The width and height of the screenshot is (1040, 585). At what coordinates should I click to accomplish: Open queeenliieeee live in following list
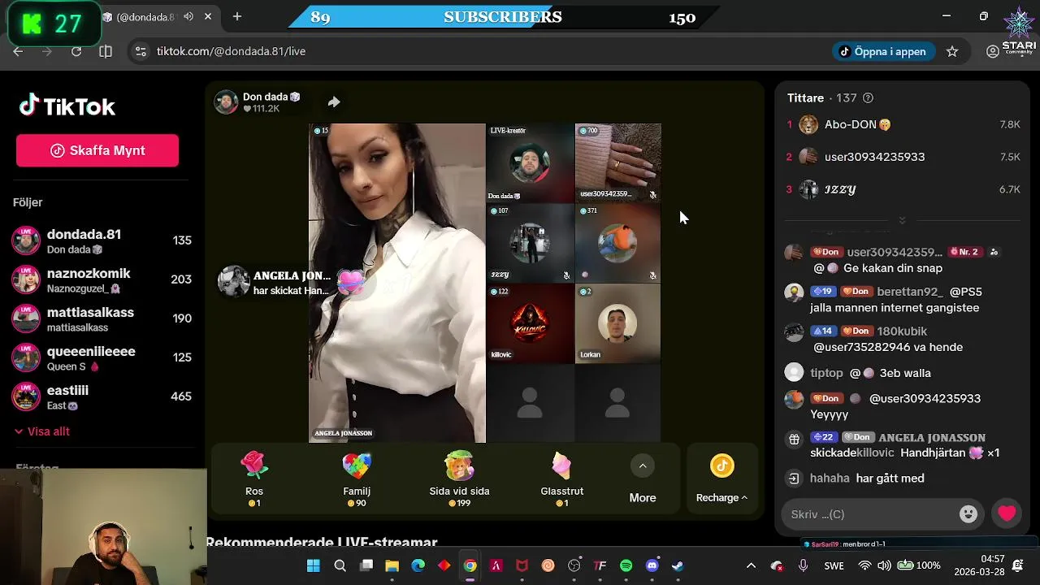point(102,357)
